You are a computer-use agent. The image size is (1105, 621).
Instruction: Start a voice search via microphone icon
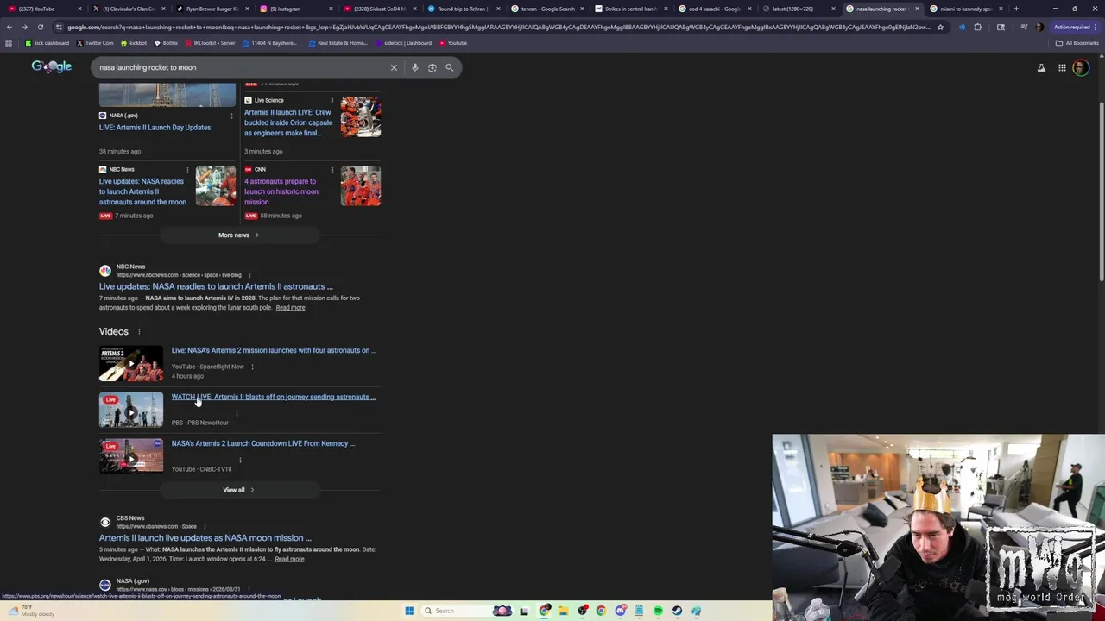tap(414, 67)
